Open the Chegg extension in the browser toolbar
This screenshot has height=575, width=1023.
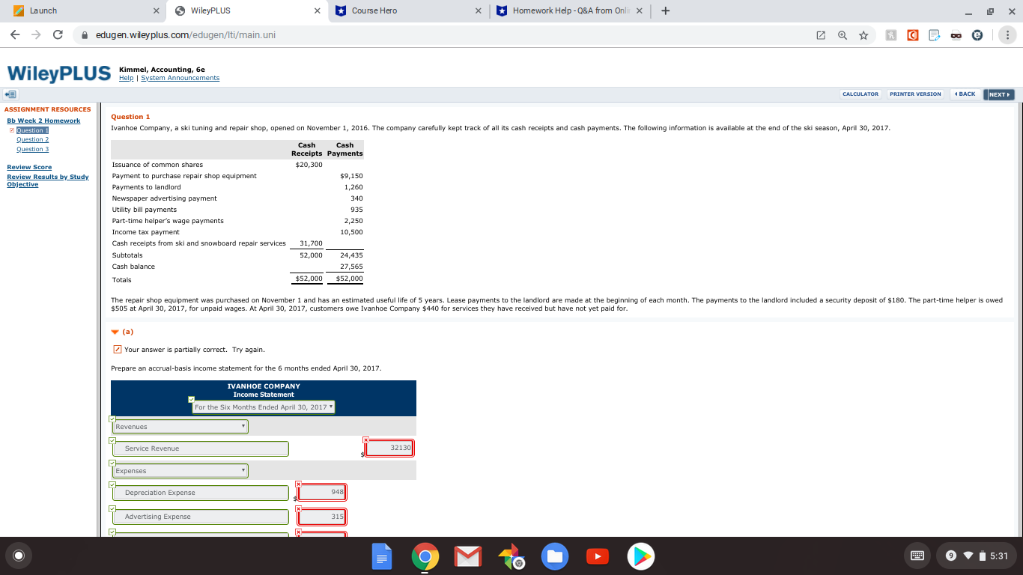(912, 35)
